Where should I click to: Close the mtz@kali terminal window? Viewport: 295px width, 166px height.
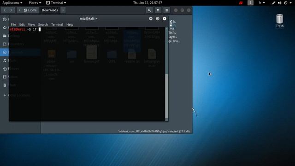[165, 18]
